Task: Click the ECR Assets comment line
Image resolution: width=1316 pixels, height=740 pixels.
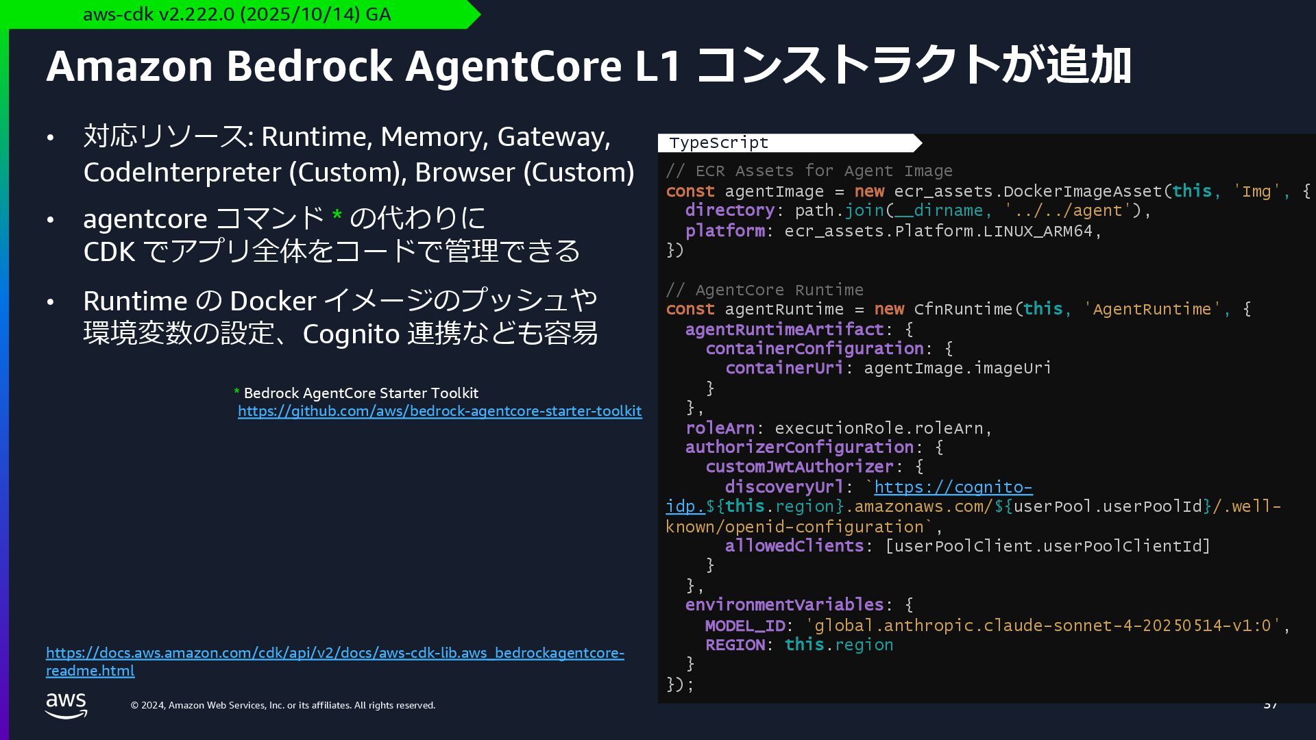Action: pos(809,171)
